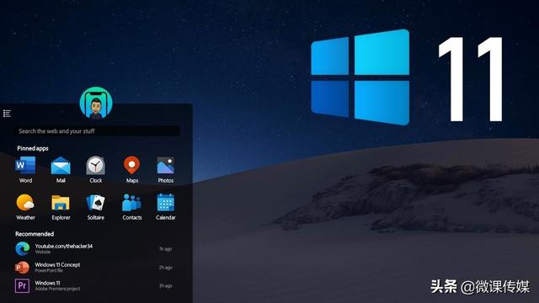Open the Clock pinned app
This screenshot has height=303, width=539.
click(95, 170)
